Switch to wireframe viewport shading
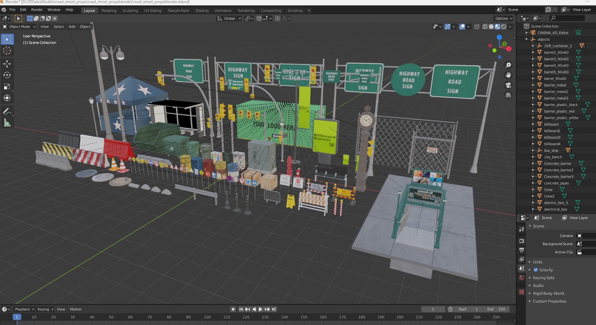Image resolution: width=596 pixels, height=325 pixels. (485, 27)
